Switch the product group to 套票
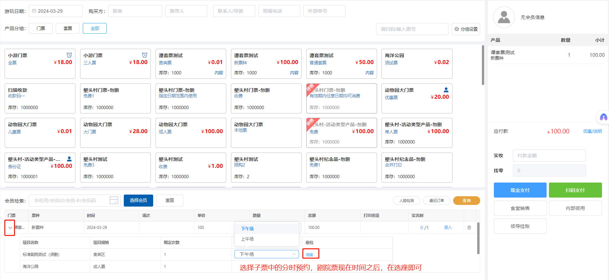The height and width of the screenshot is (280, 609). tap(68, 28)
